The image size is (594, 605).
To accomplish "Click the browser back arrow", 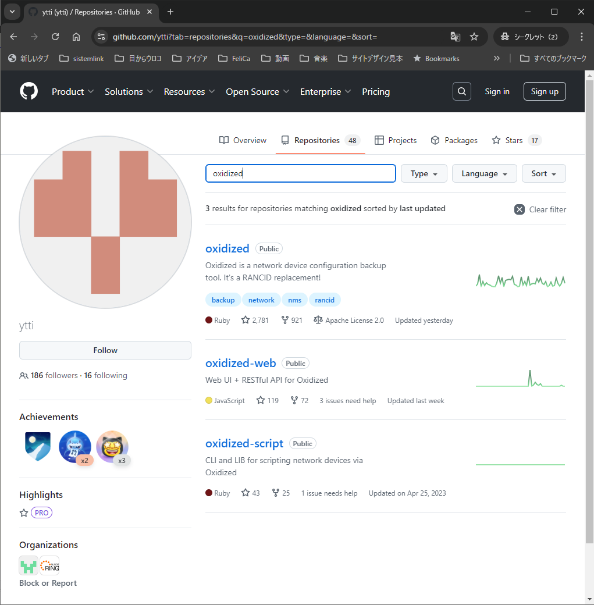I will (x=13, y=37).
